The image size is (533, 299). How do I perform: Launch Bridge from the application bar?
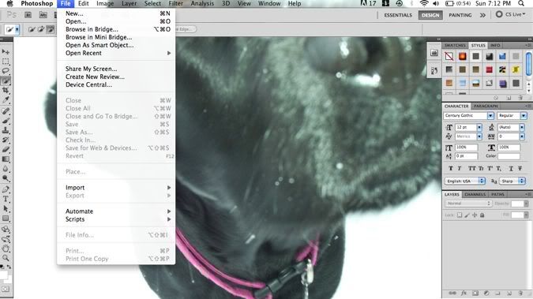point(28,15)
